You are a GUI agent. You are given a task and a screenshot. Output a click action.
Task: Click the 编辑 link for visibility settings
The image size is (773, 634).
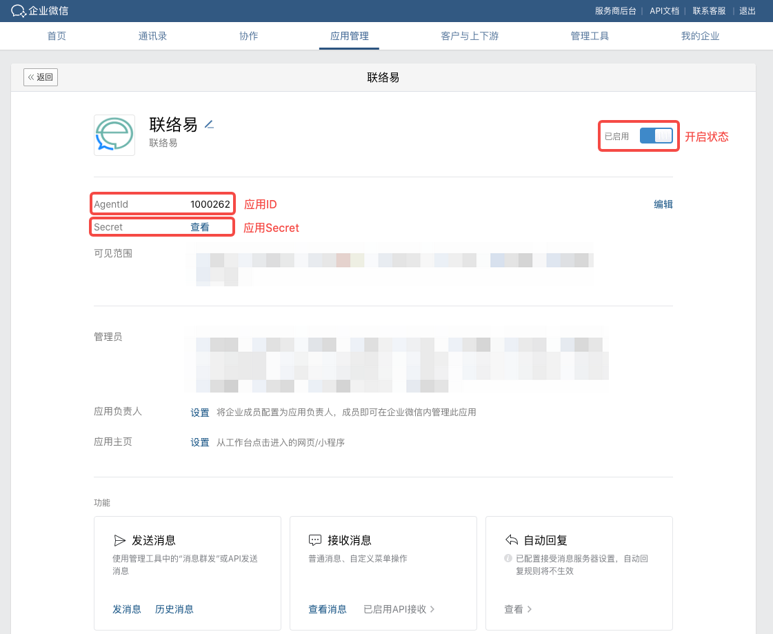point(663,204)
